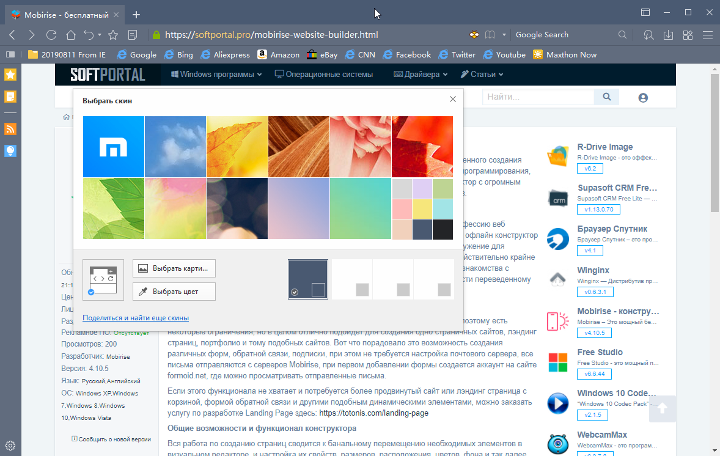The image size is (720, 456).
Task: Open 20190811 From IE bookmarks folder
Action: 67,54
